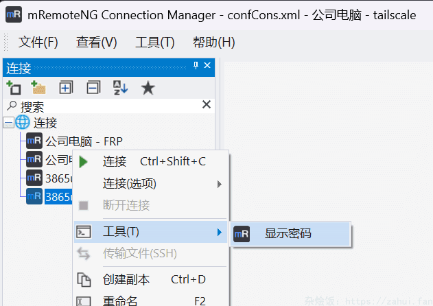
Task: Close the 连接 panel
Action: point(209,67)
